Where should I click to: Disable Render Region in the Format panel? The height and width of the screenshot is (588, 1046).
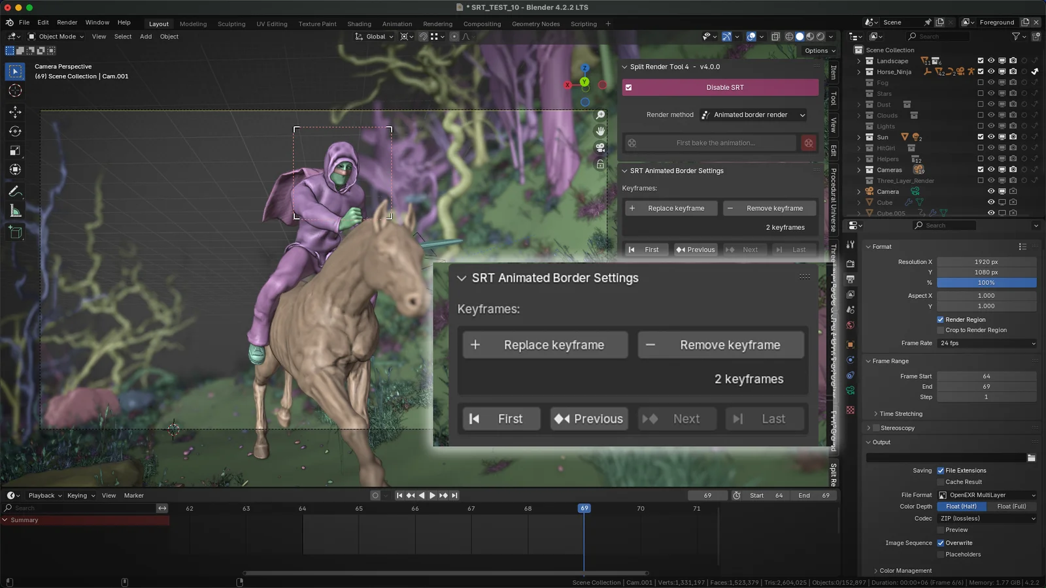tap(940, 319)
